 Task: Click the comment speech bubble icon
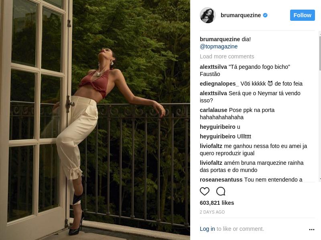pyautogui.click(x=221, y=192)
